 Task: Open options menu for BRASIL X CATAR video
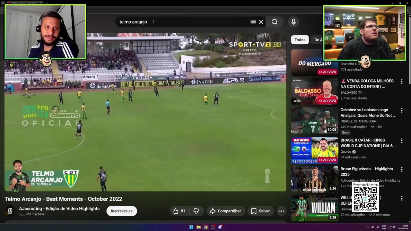tap(401, 141)
